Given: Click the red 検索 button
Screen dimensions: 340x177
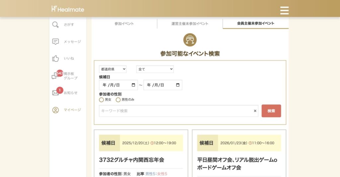Looking at the screenshot, I should (x=271, y=111).
